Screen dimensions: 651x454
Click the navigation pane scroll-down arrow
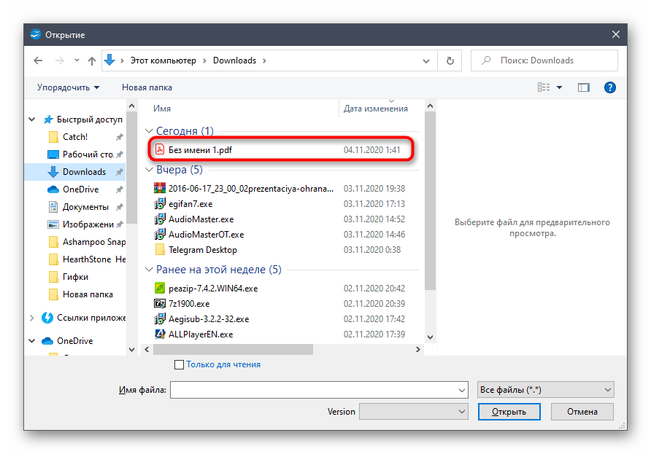click(x=131, y=350)
